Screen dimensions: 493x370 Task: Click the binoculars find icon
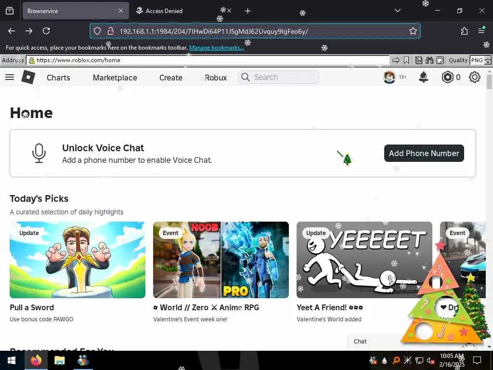click(429, 60)
